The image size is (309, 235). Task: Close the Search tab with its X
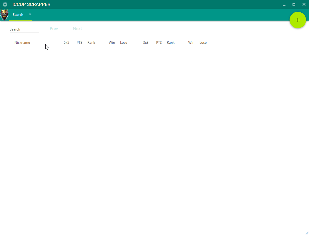[x=30, y=14]
